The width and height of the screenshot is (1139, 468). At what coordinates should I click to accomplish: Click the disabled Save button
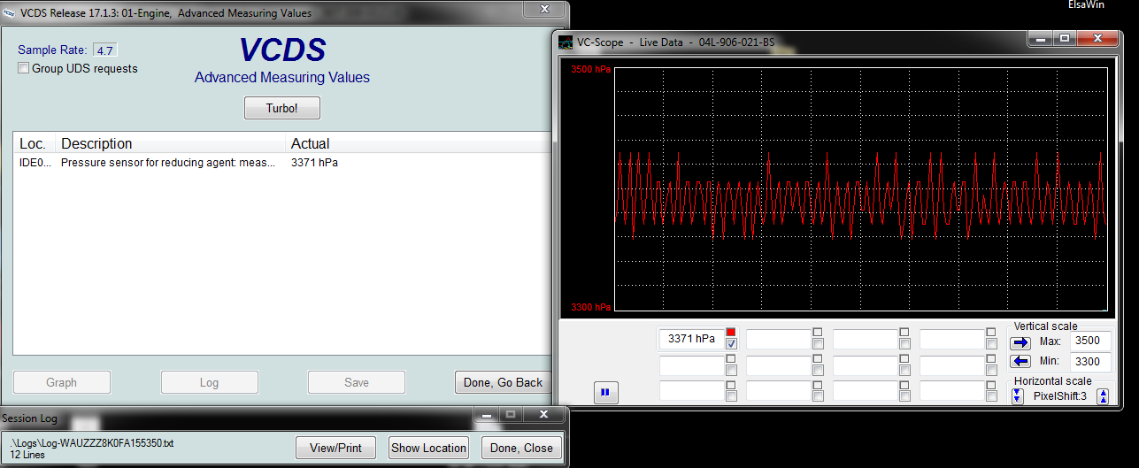[x=357, y=382]
